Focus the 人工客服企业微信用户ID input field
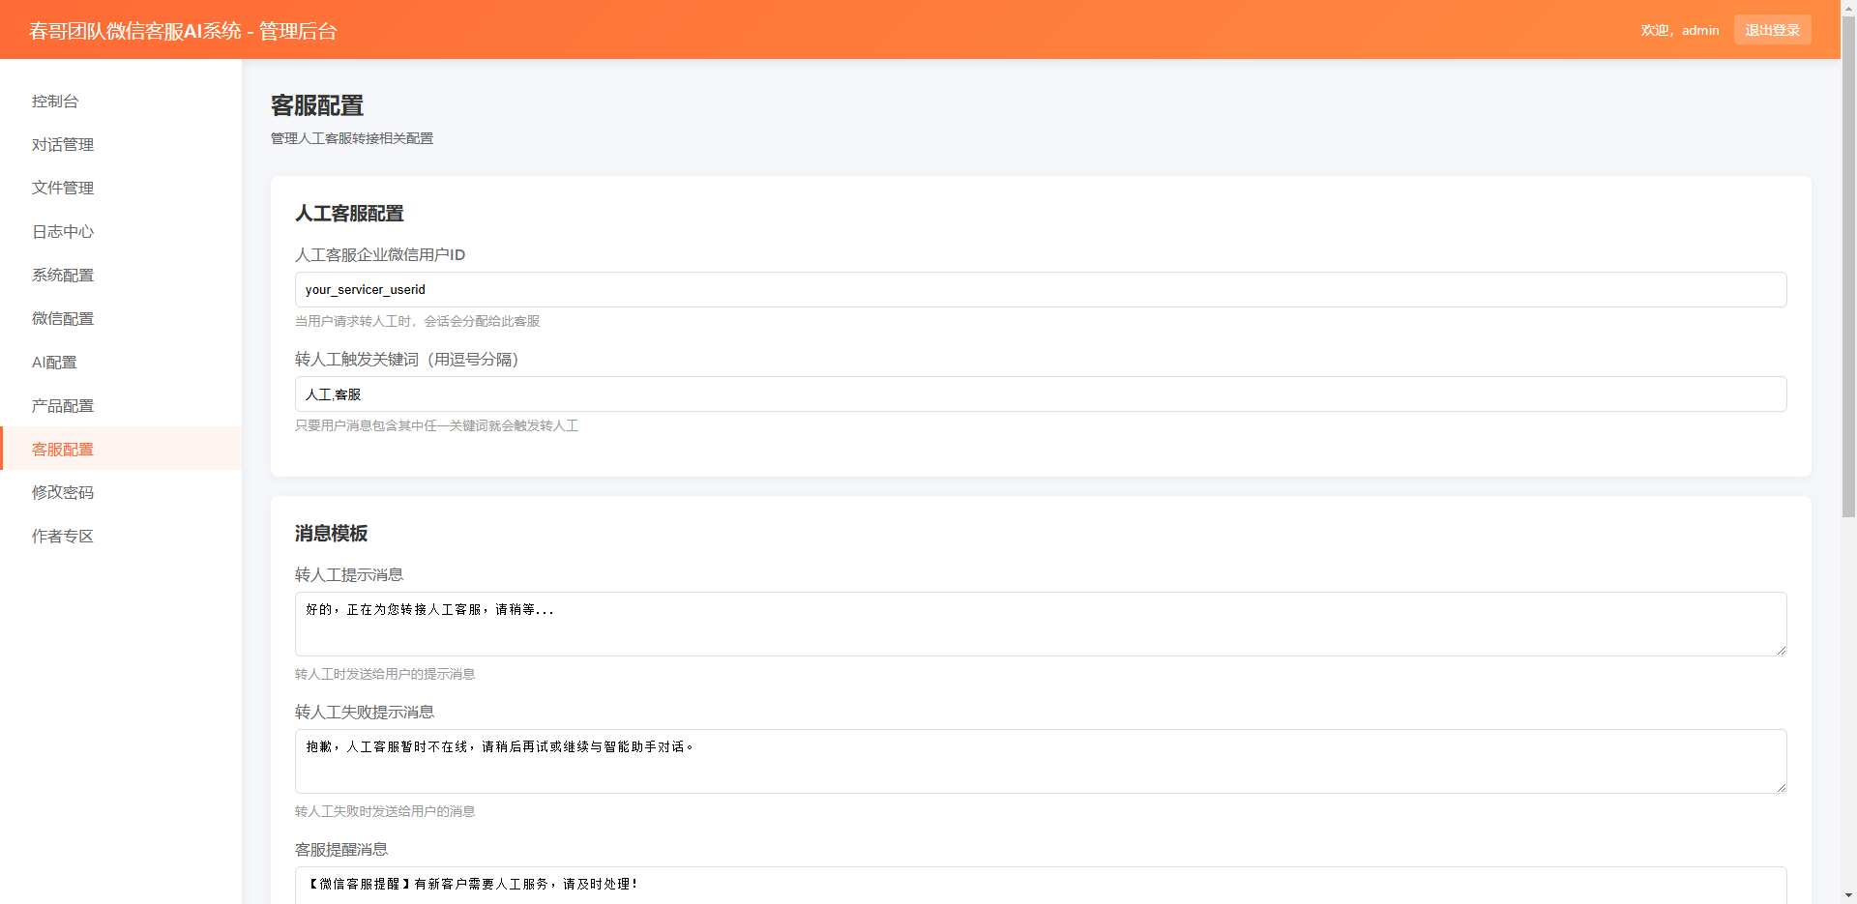 click(x=1040, y=290)
